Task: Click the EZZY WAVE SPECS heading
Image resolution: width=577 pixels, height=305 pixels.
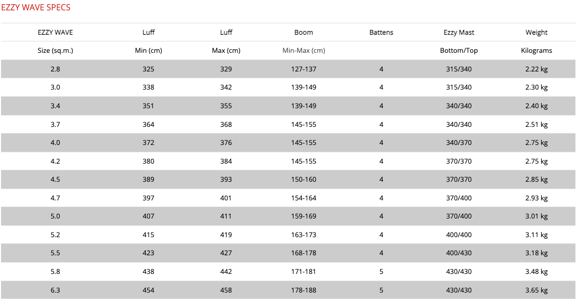Action: tap(36, 8)
